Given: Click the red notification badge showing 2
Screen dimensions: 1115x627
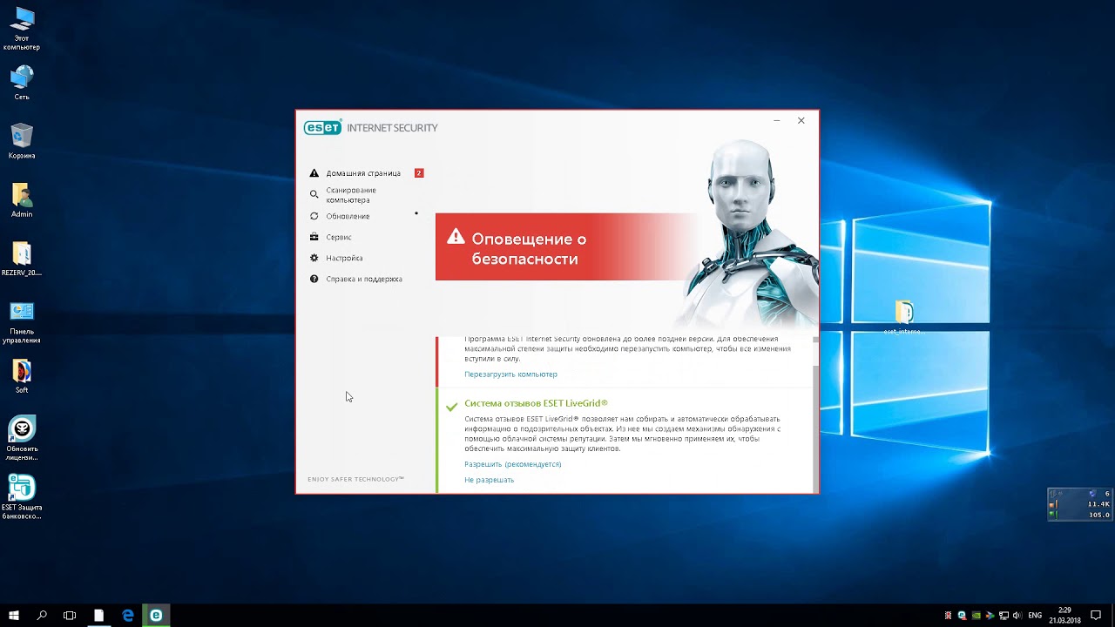Looking at the screenshot, I should [x=419, y=173].
